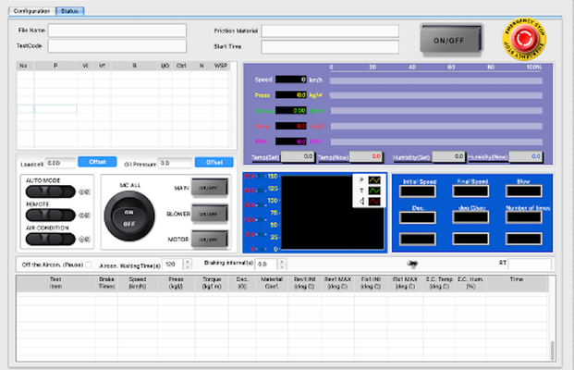574x370 pixels.
Task: Click the Loadcell Offset button
Action: (97, 162)
